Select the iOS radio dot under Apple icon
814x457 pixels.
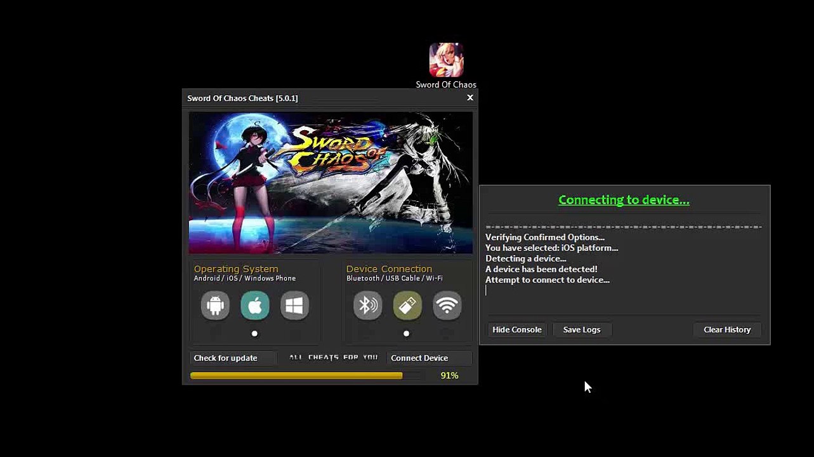tap(254, 333)
